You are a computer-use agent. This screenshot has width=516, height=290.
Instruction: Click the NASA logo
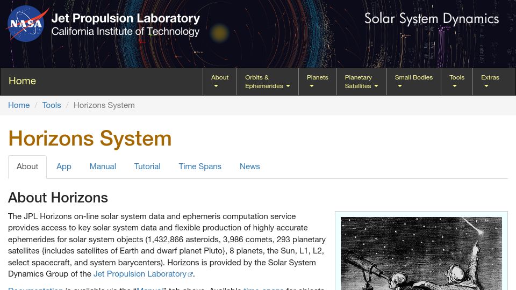click(x=27, y=24)
